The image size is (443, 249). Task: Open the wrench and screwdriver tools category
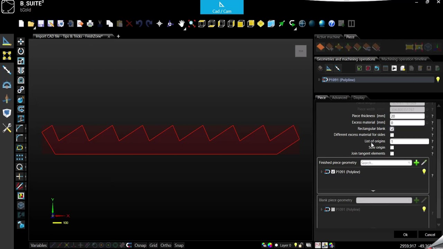pos(7,128)
